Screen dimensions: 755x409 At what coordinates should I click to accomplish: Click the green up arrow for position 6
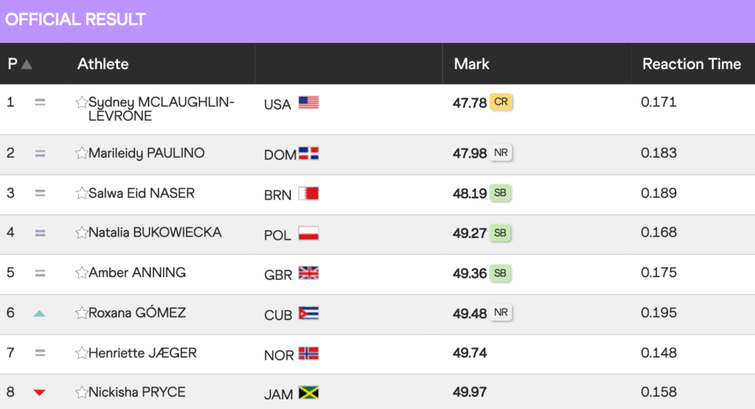[x=40, y=314]
